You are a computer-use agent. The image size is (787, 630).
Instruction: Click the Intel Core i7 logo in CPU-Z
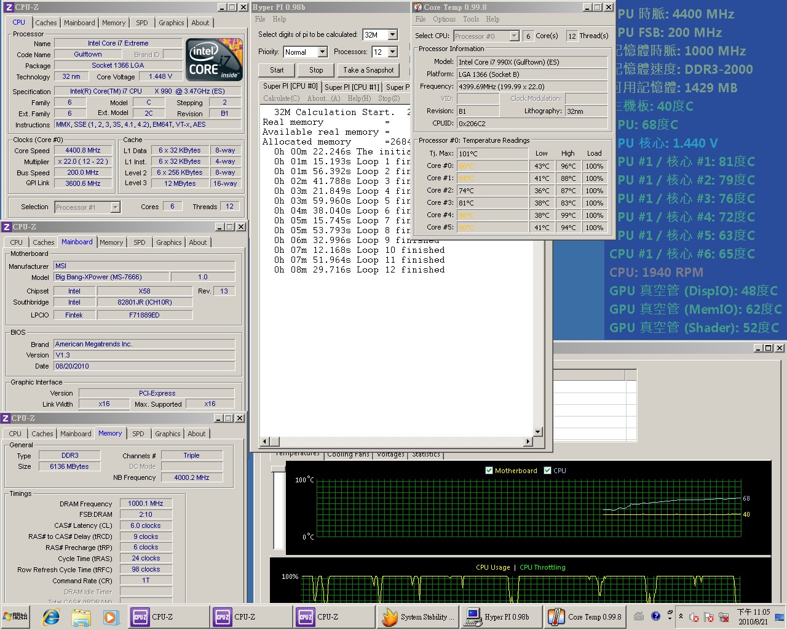coord(215,60)
